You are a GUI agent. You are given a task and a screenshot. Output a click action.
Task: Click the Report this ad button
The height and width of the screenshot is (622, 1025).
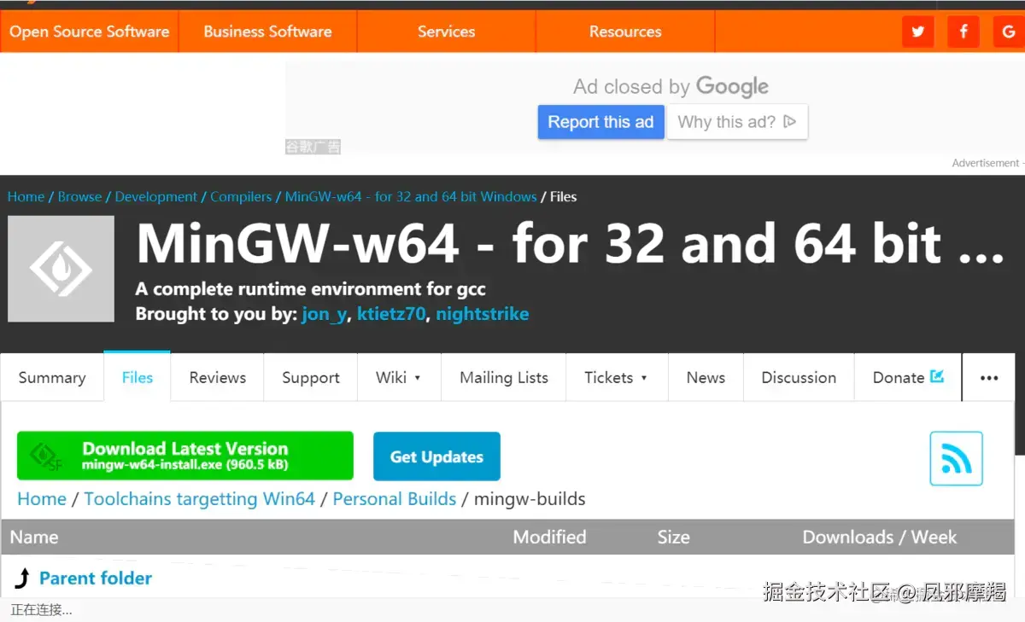(x=600, y=122)
